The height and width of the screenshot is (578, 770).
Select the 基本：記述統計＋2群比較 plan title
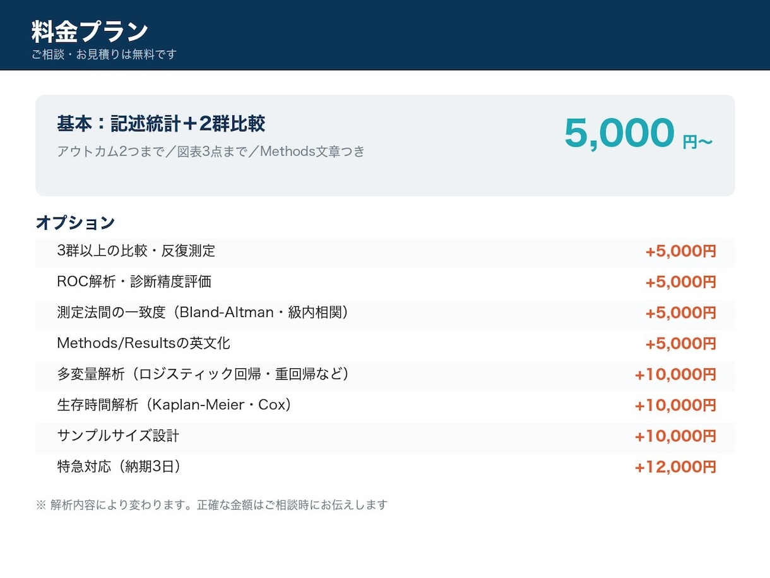pyautogui.click(x=161, y=124)
